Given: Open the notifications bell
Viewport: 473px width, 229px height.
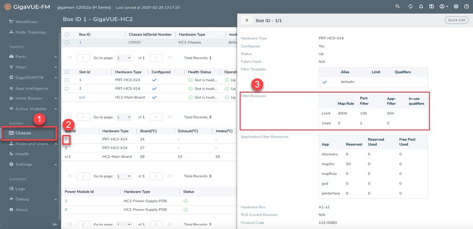Looking at the screenshot, I should point(421,7).
